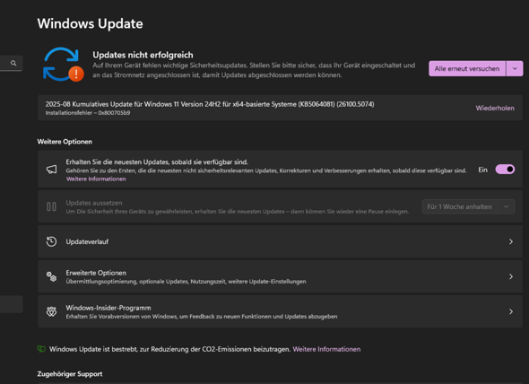Screen dimensions: 529x384
Task: Open Weitere Informationen link under newest updates
Action: [96, 179]
